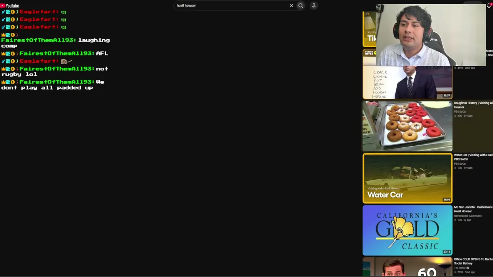Open the Office cold opens thumbnail

(x=407, y=267)
